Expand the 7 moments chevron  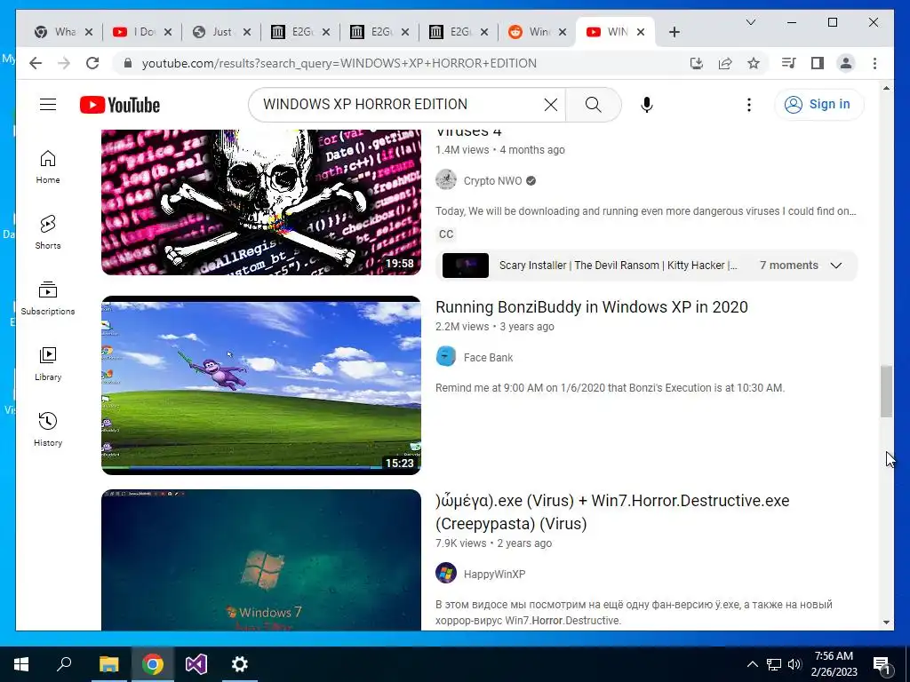[x=835, y=266]
